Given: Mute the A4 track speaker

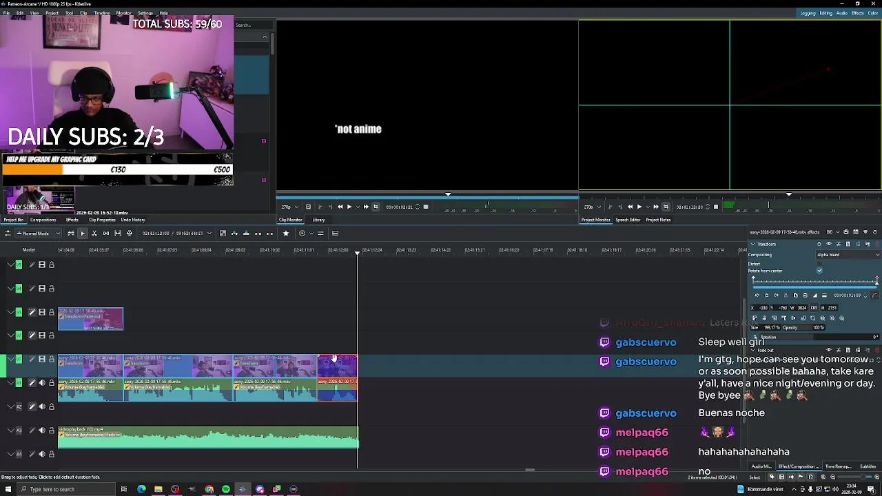Looking at the screenshot, I should 41,454.
